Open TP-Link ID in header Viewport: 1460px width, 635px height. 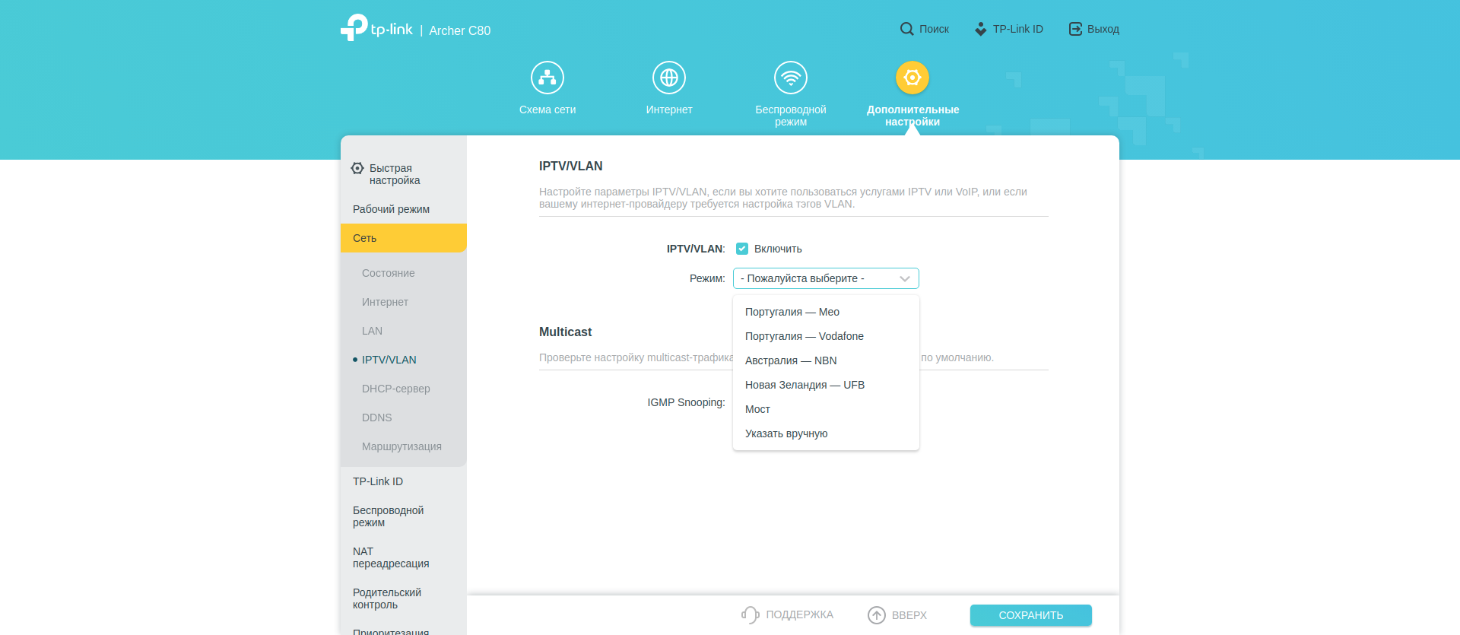[1008, 29]
